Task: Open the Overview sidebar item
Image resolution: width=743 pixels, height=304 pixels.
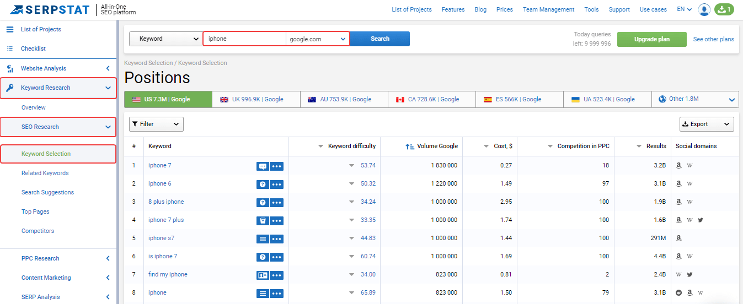Action: 34,107
